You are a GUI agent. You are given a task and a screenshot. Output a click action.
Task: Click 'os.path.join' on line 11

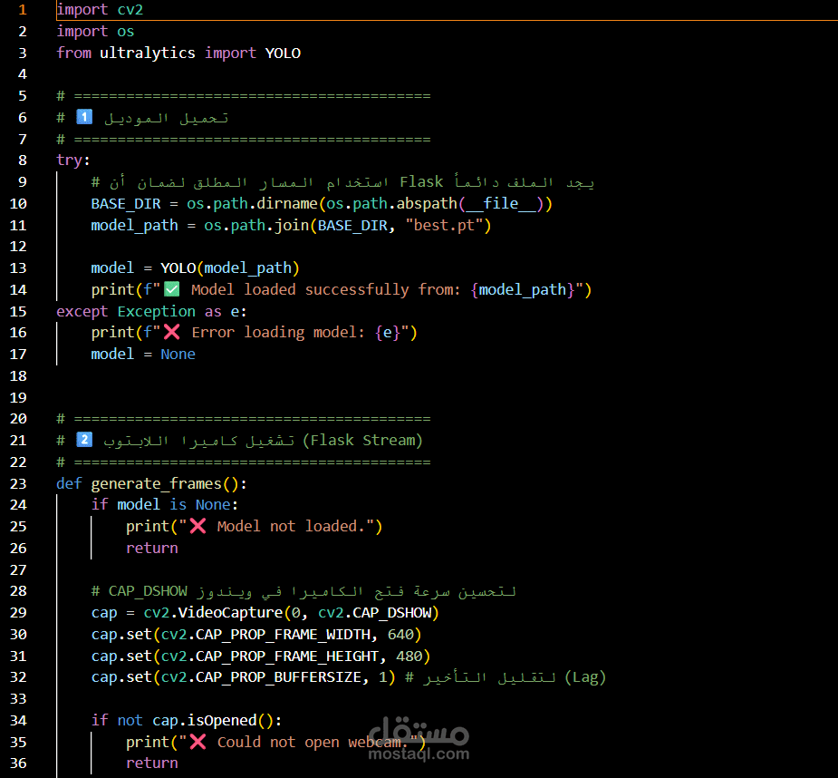(x=256, y=225)
